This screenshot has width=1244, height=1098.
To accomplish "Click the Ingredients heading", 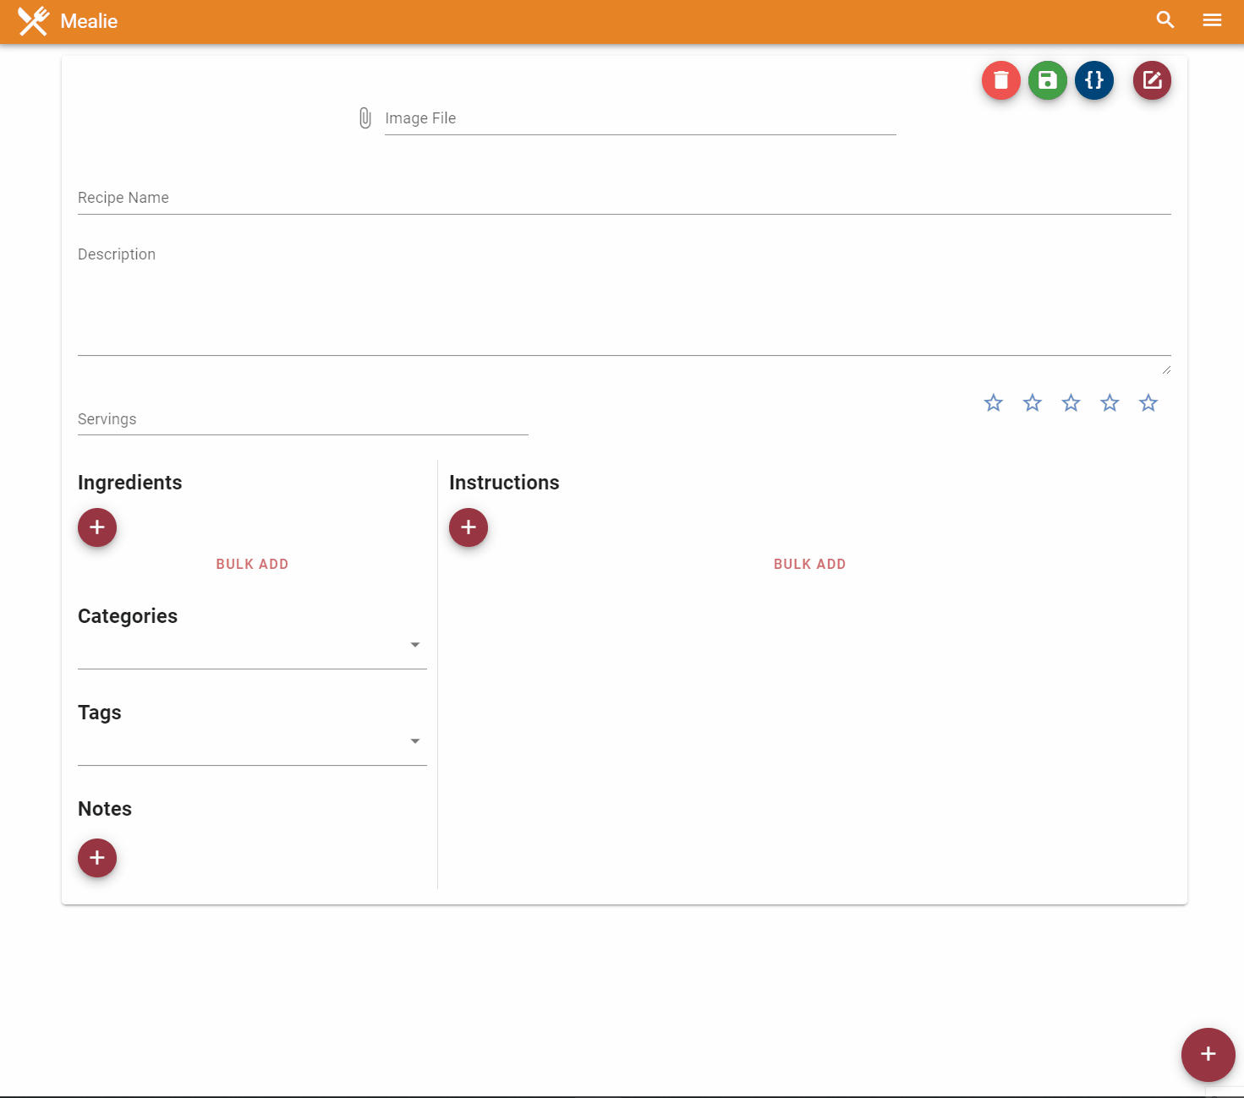I will (x=130, y=483).
